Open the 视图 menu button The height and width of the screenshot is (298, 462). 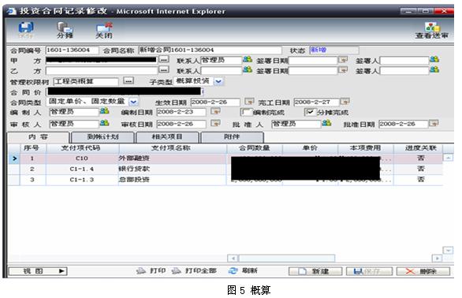[x=38, y=271]
